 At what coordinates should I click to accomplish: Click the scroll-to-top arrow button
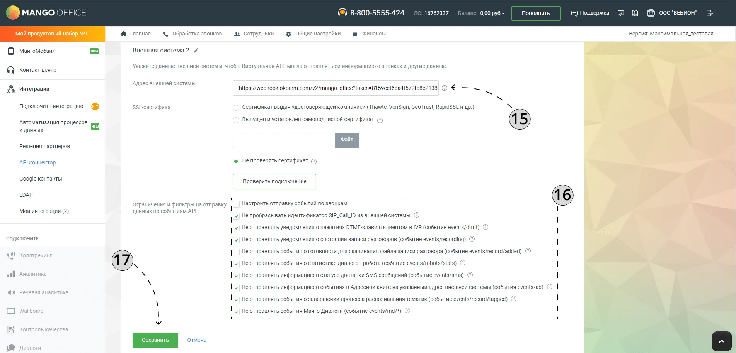[721, 341]
